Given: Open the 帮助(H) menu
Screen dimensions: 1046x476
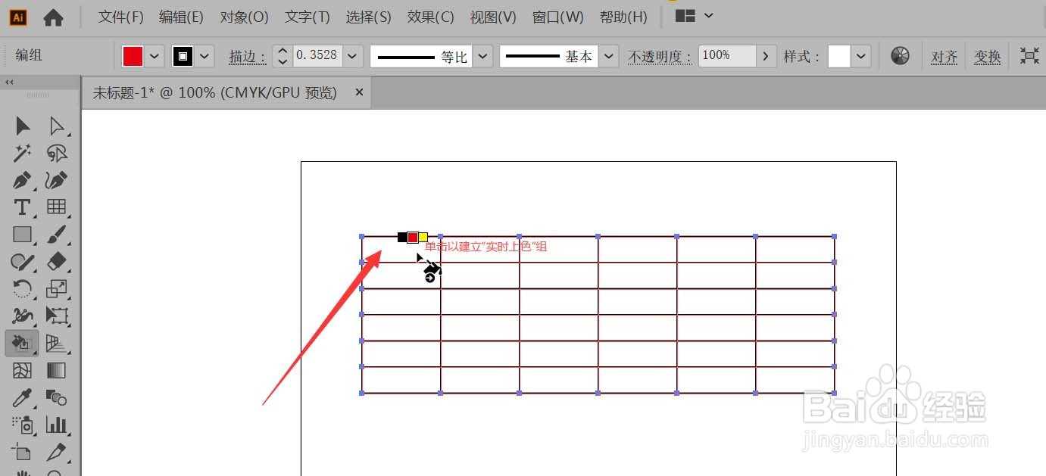Looking at the screenshot, I should click(x=623, y=17).
